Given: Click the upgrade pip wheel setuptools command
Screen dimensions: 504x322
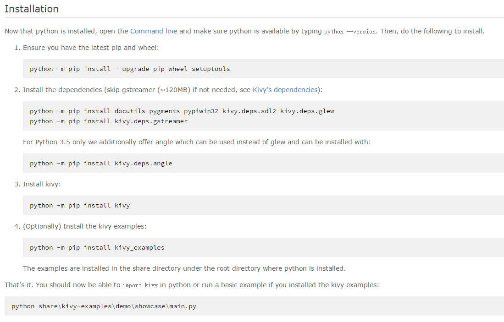Looking at the screenshot, I should (x=130, y=69).
